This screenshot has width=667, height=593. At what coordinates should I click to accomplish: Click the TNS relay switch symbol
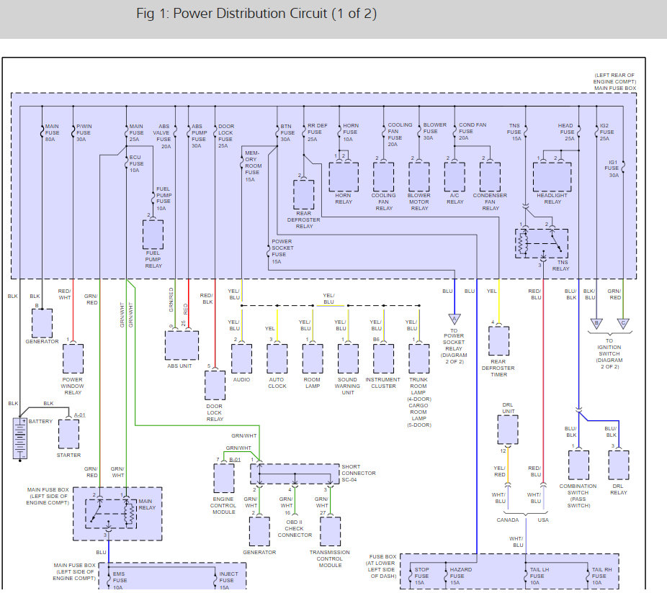point(541,243)
